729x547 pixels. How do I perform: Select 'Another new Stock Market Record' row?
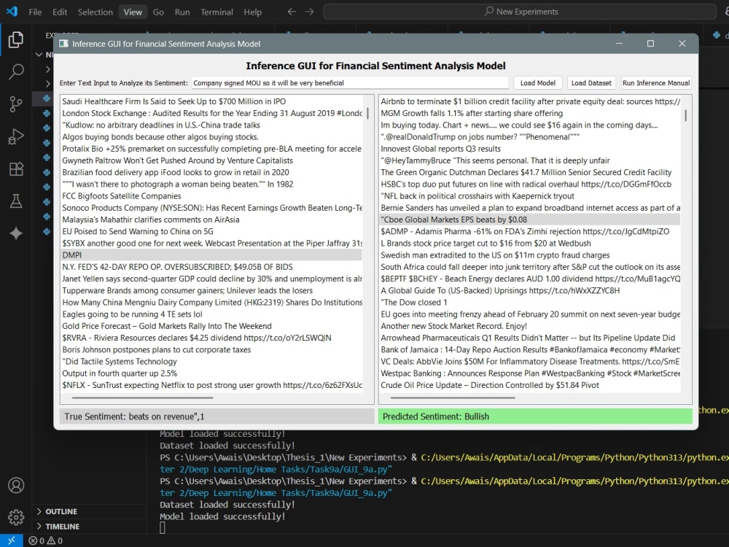(530, 326)
